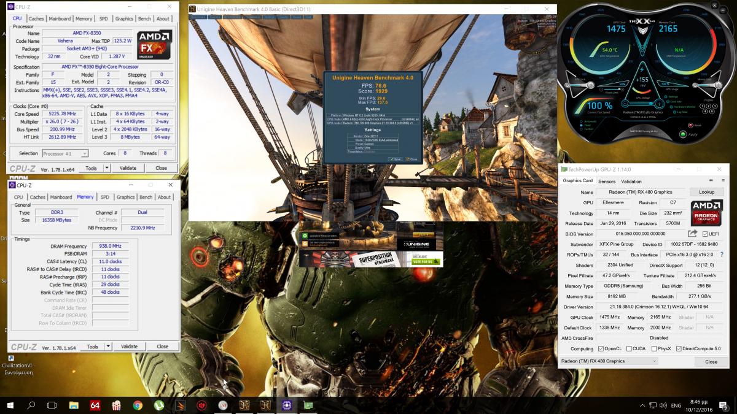Click the Unigine Heaven window title icon
This screenshot has width=737, height=414.
192,9
